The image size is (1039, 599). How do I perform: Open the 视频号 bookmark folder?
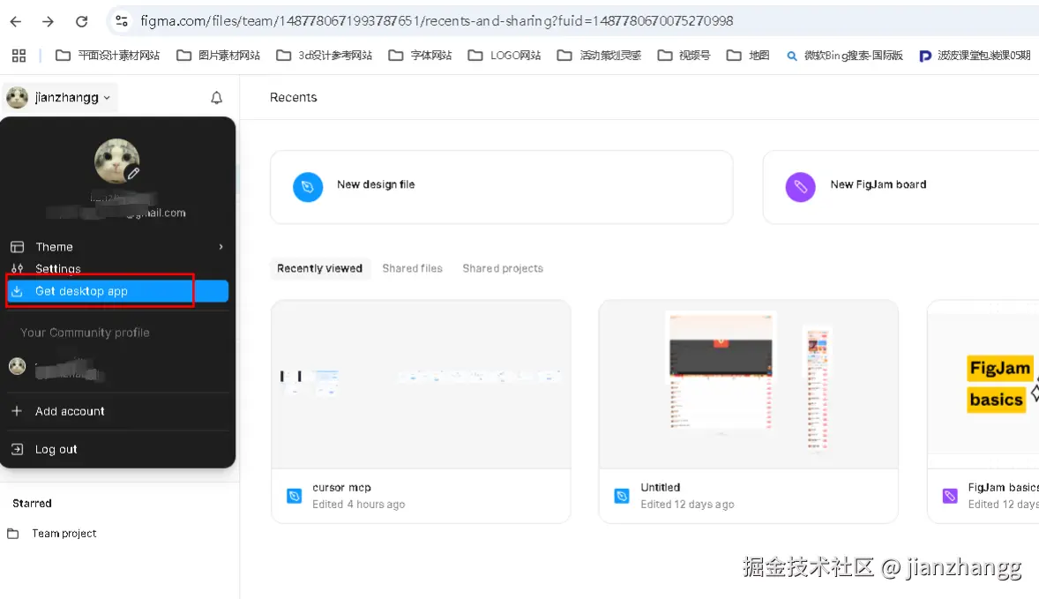(684, 56)
